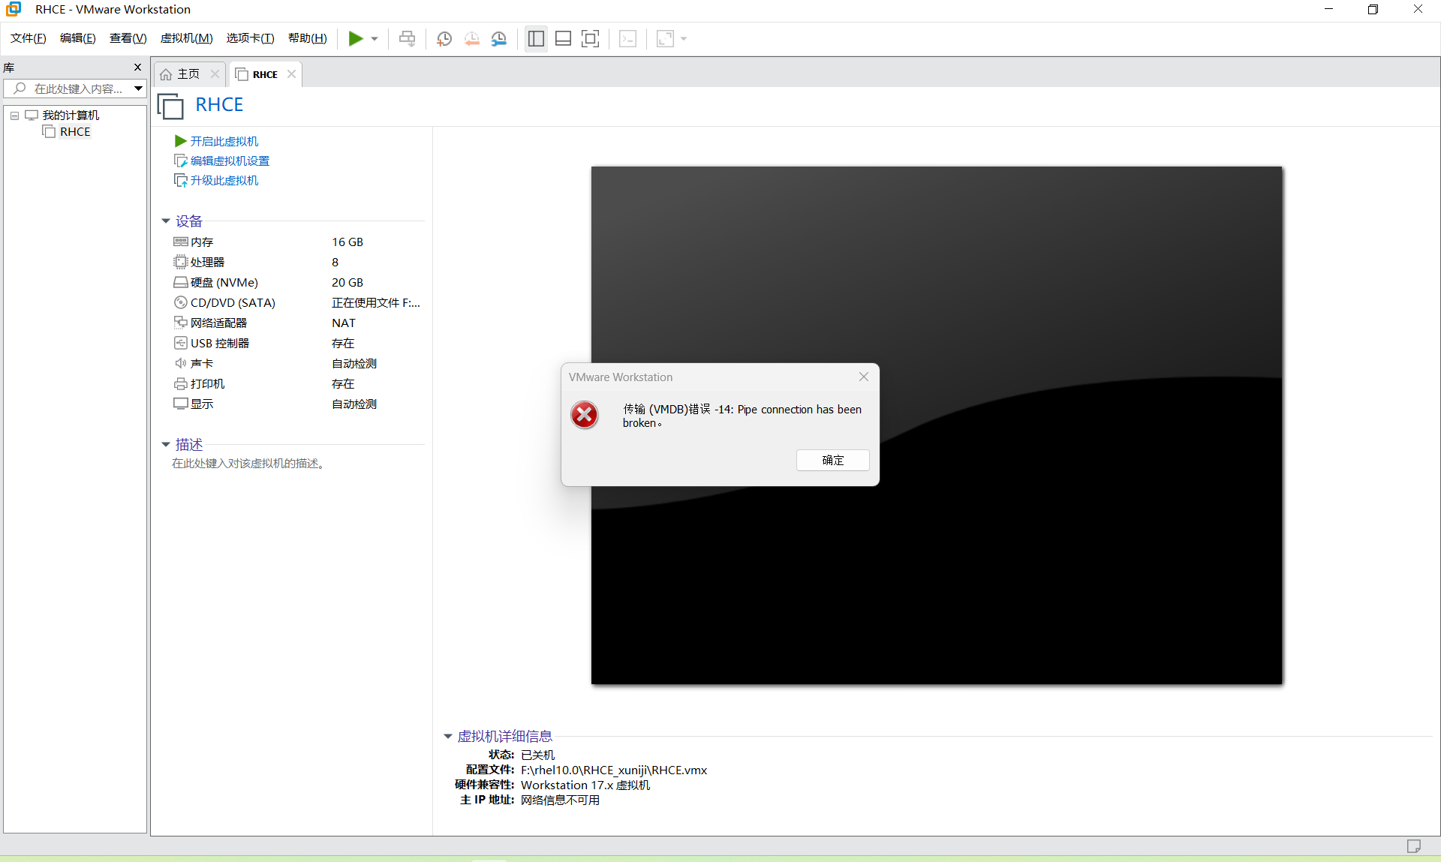Click the 编辑虚拟机设置 link
Screen dimensions: 1441x862
click(x=230, y=161)
